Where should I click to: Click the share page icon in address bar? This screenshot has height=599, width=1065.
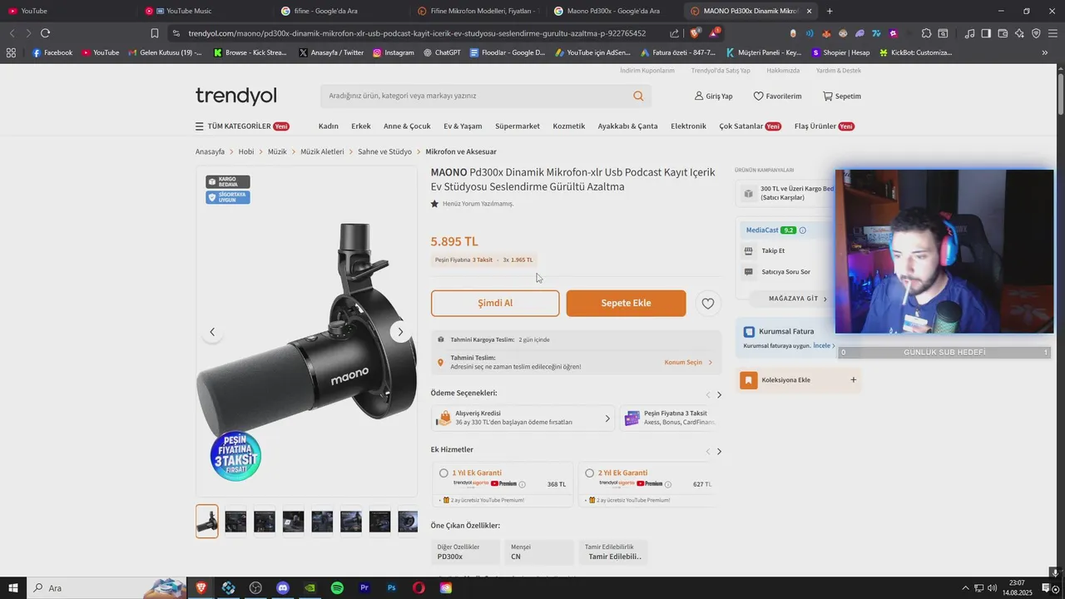pos(674,33)
